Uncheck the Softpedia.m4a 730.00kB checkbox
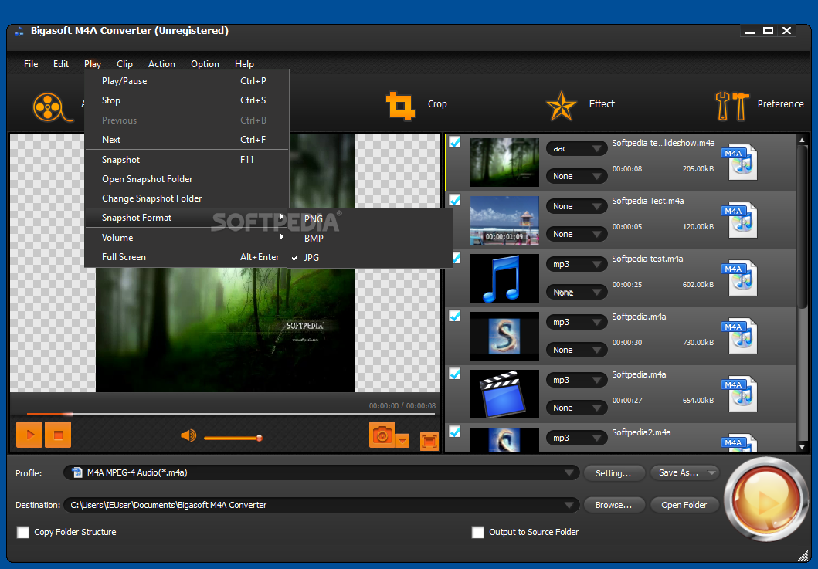 pos(455,316)
